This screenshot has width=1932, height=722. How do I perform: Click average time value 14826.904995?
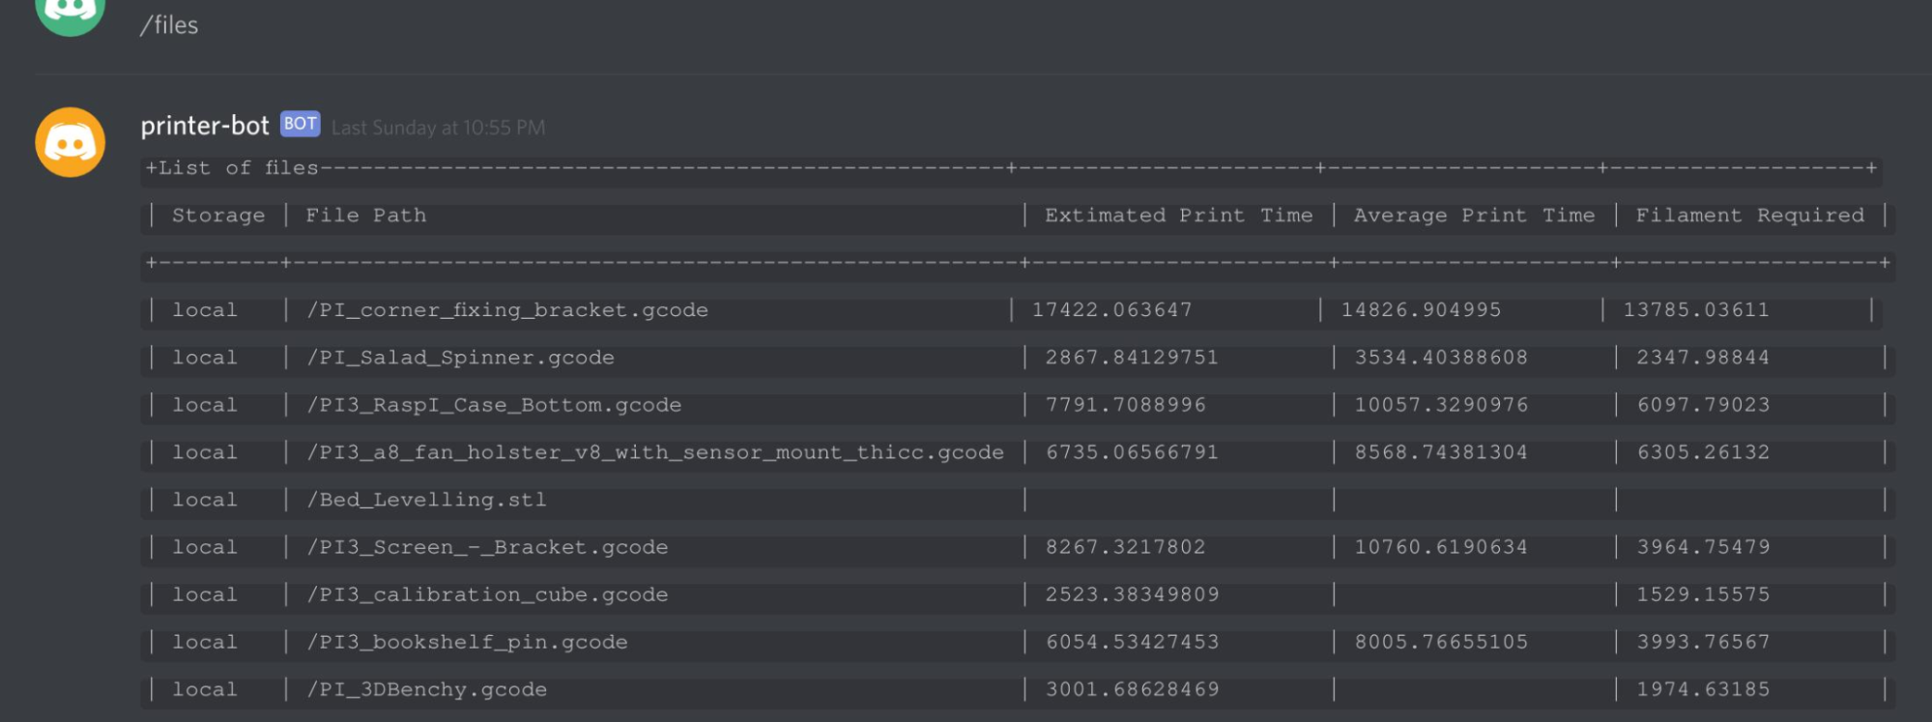pyautogui.click(x=1421, y=310)
